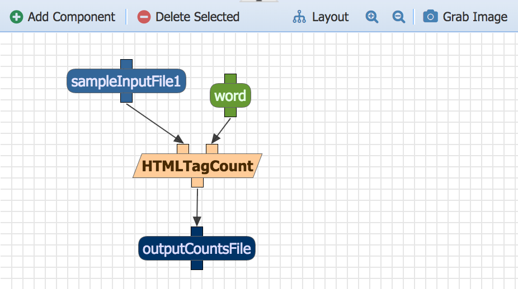Zoom in with the magnifier plus icon
This screenshot has width=518, height=289.
(x=372, y=17)
